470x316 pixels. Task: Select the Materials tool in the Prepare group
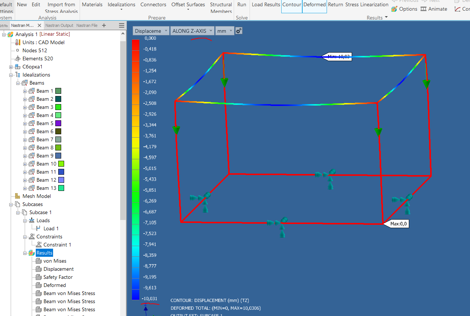coord(92,4)
